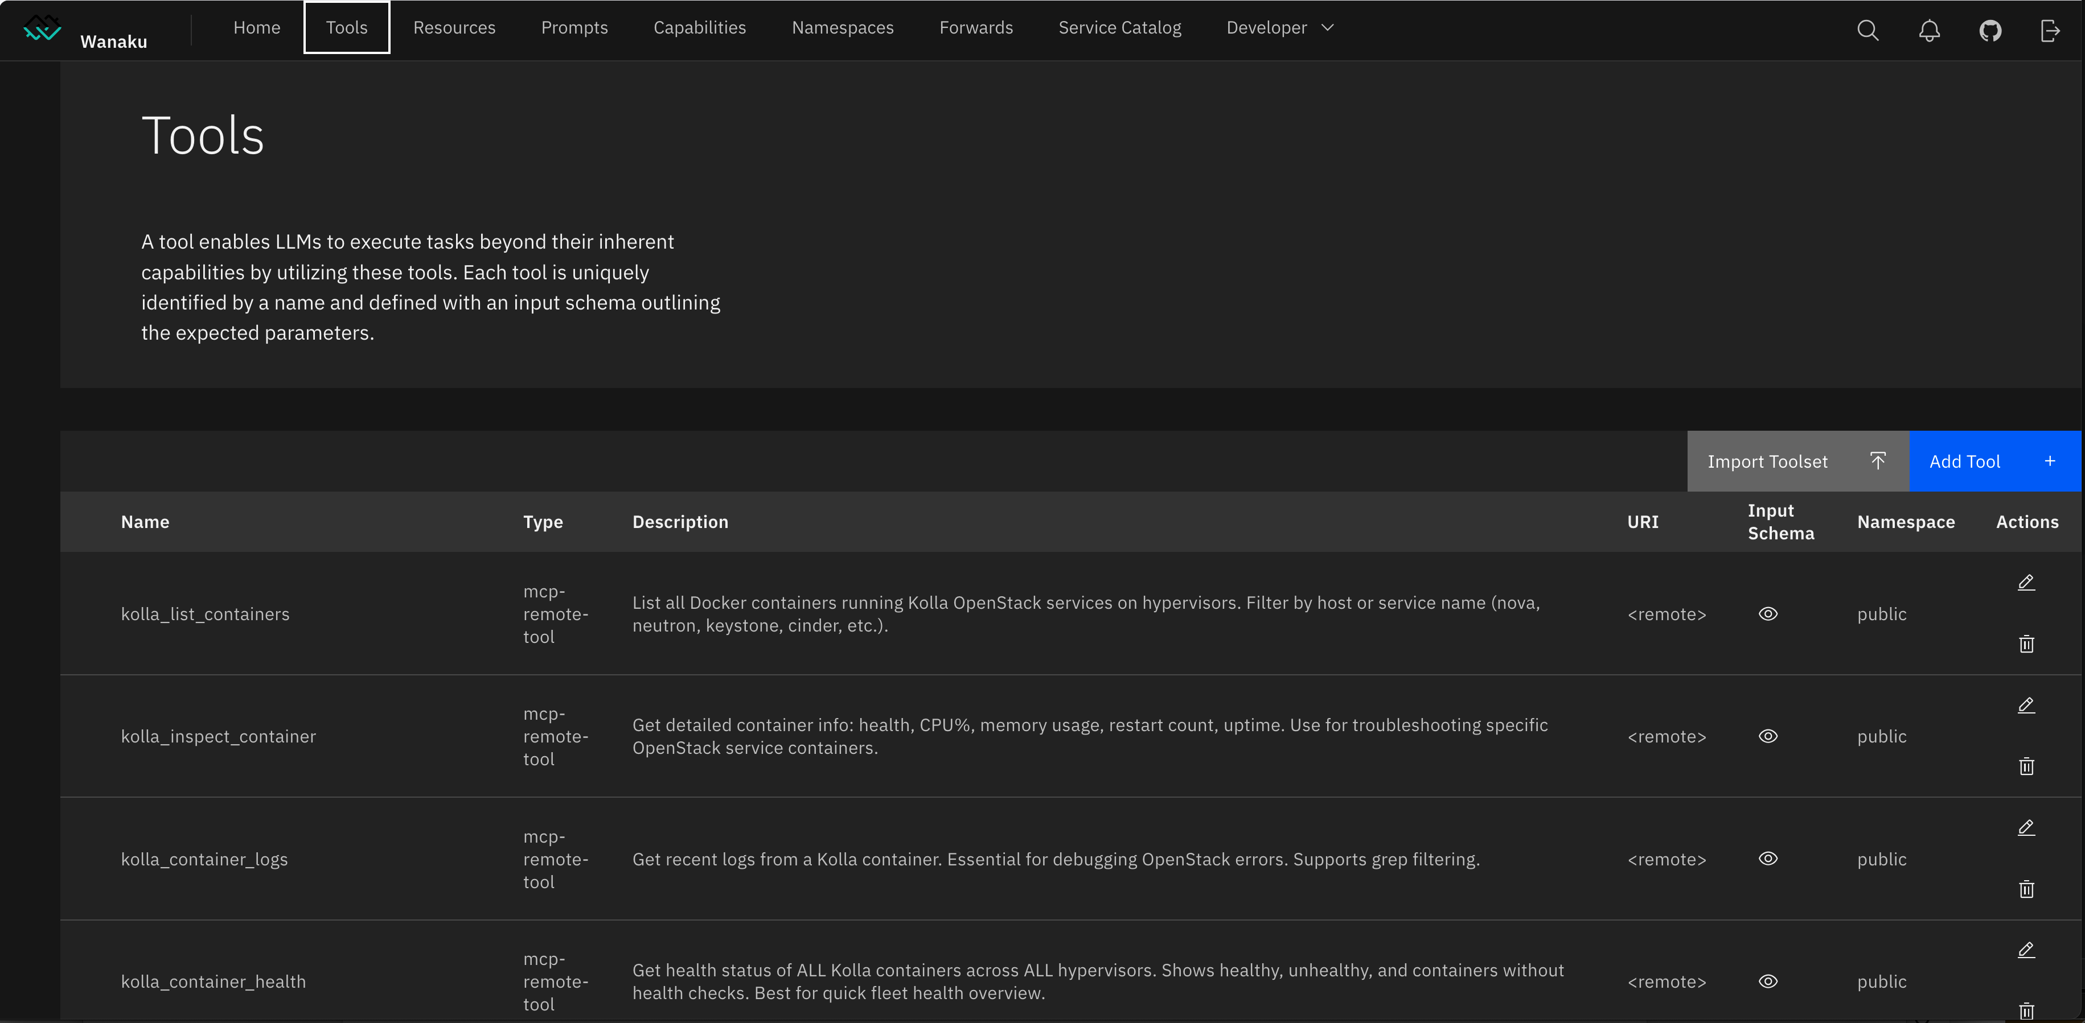This screenshot has height=1023, width=2085.
Task: View input schema for kolla_list_containers
Action: click(x=1768, y=614)
